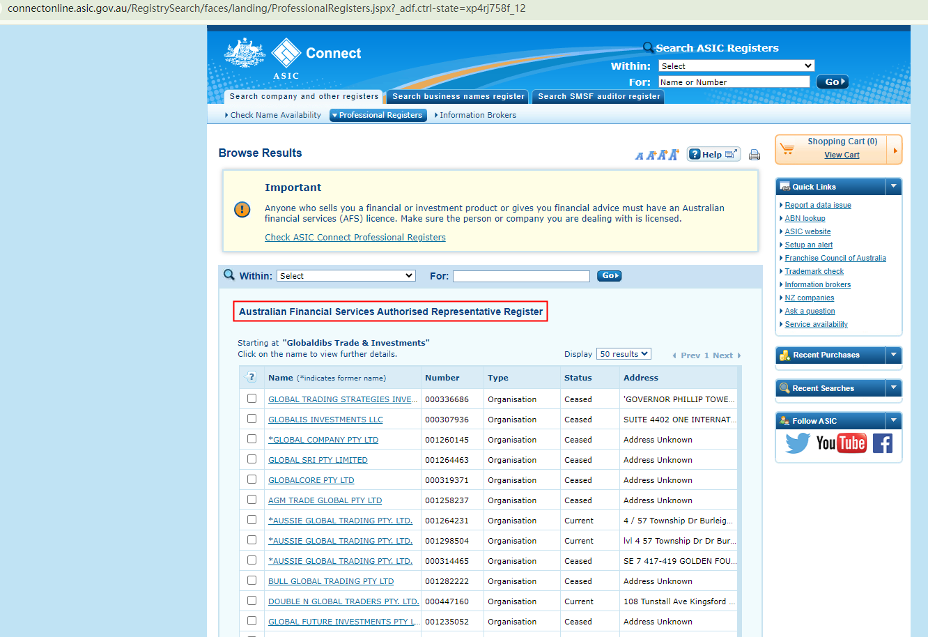Select GLOBAL FUTURE INVESTMENTS row checkbox
The image size is (928, 637).
coord(252,621)
